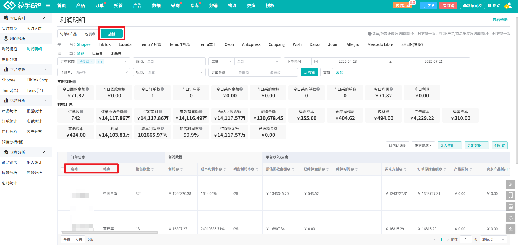Image resolution: width=518 pixels, height=245 pixels.
Task: Click the 帮助说明 button
Action: [x=397, y=145]
